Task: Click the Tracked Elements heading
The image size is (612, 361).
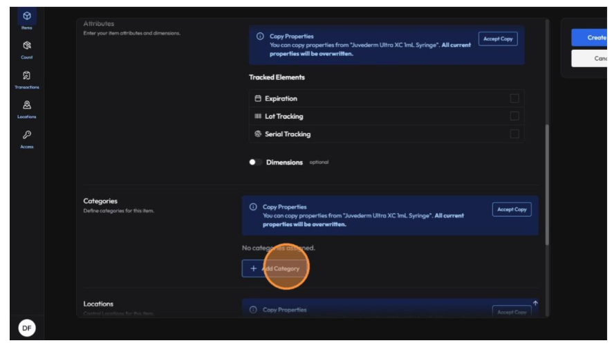Action: point(277,77)
